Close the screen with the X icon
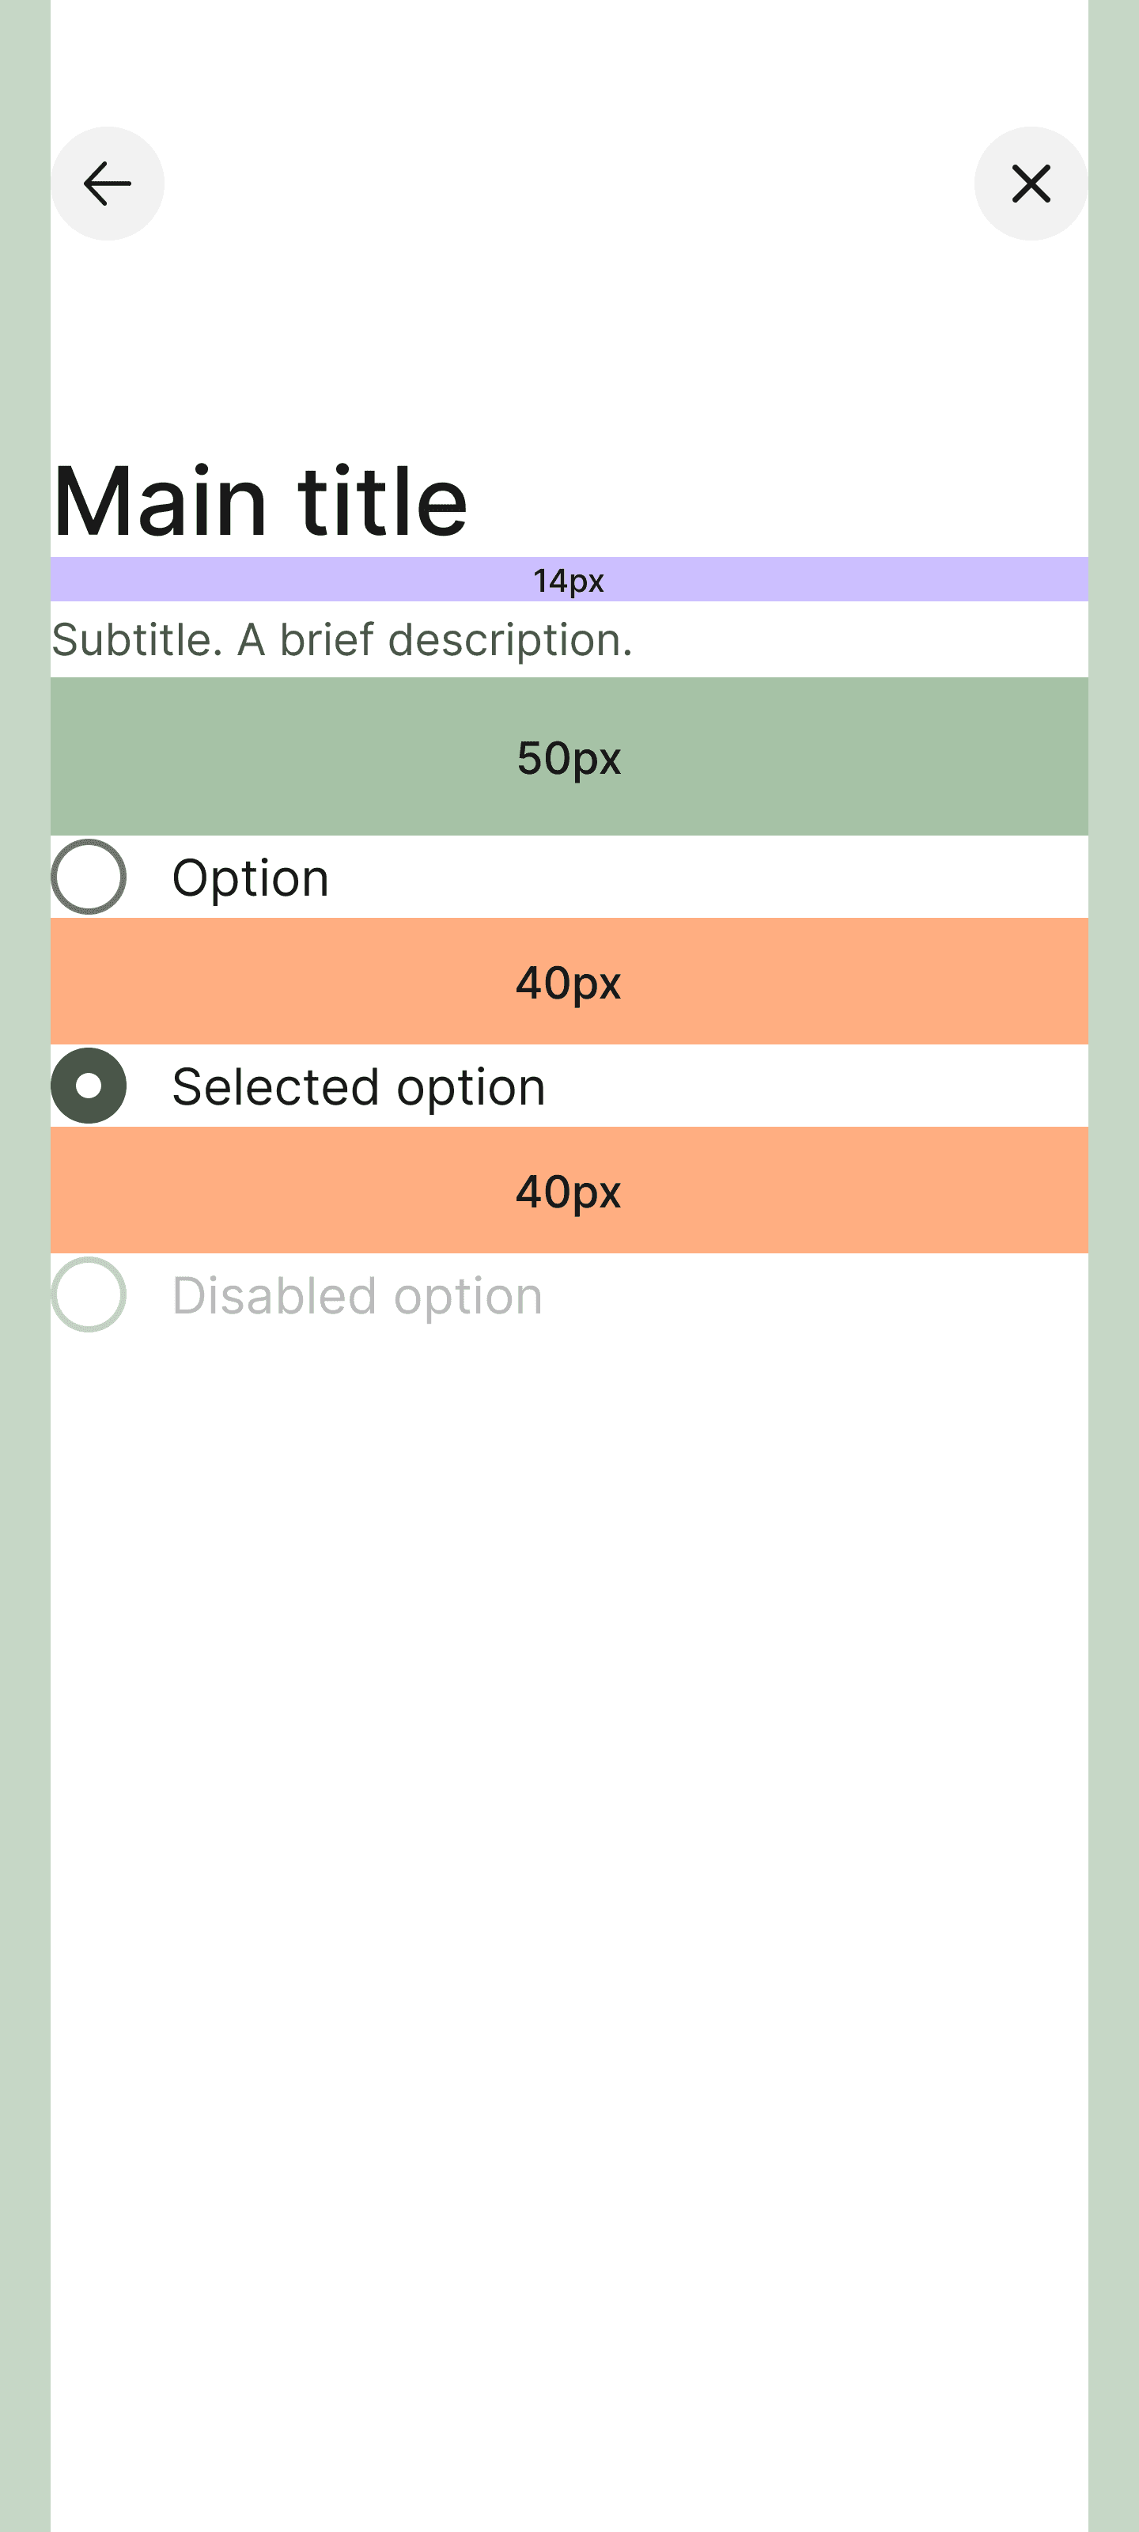The height and width of the screenshot is (2532, 1139). 1030,184
